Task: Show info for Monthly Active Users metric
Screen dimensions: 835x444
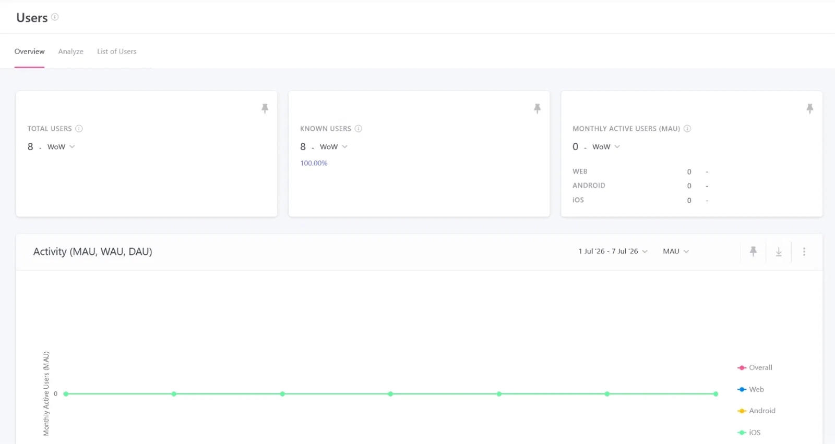Action: tap(687, 129)
